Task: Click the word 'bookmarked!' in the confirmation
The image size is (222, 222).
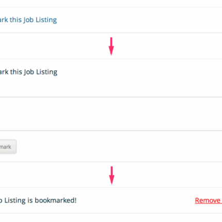Action: pos(56,200)
